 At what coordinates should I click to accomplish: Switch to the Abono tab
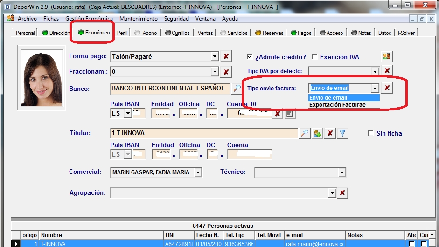click(146, 33)
